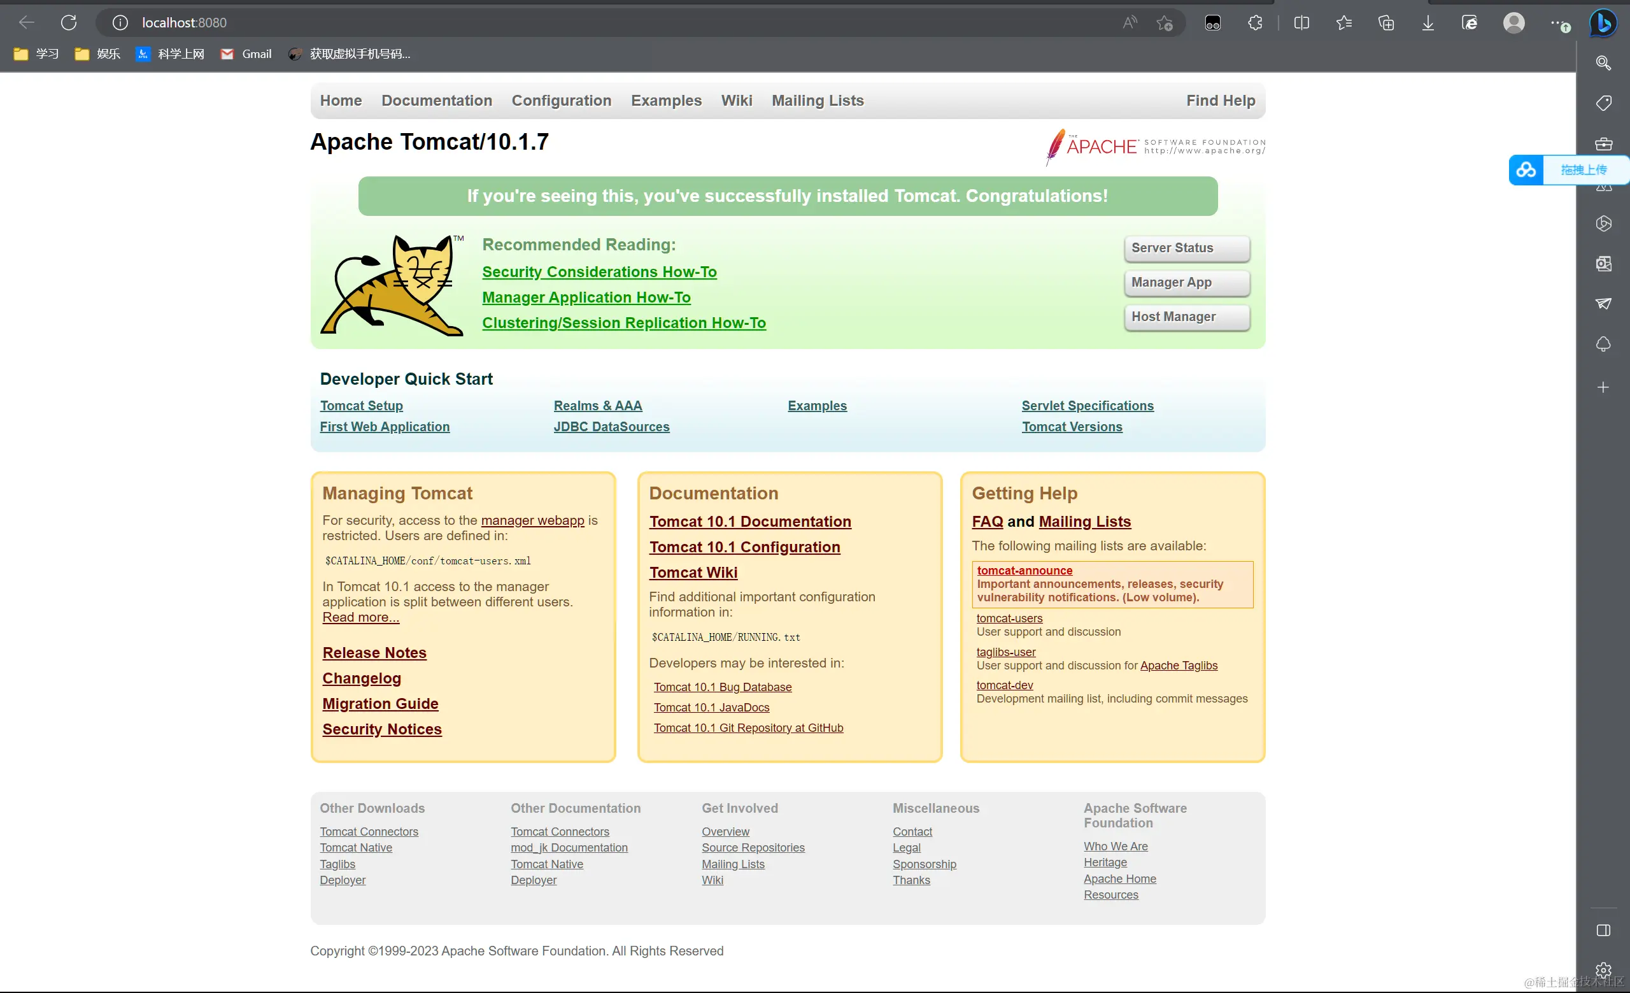Click the user profile avatar icon
This screenshot has height=993, width=1630.
point(1513,23)
